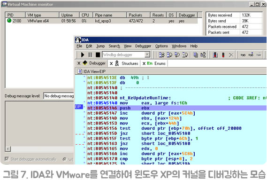267x180 pixels.
Task: Click the Run to cursor icon
Action: 185,55
